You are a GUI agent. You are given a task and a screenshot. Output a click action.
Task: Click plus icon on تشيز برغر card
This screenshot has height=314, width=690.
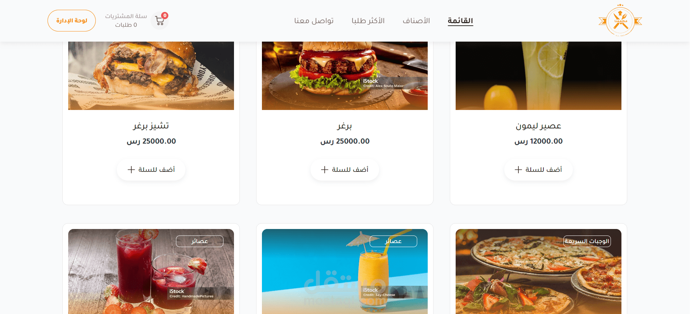pyautogui.click(x=131, y=170)
